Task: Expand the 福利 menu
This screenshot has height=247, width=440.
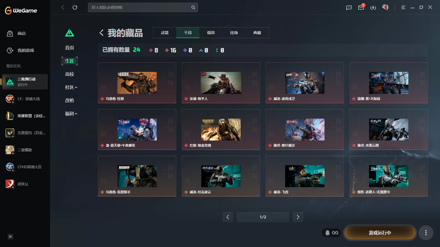Action: (x=71, y=114)
